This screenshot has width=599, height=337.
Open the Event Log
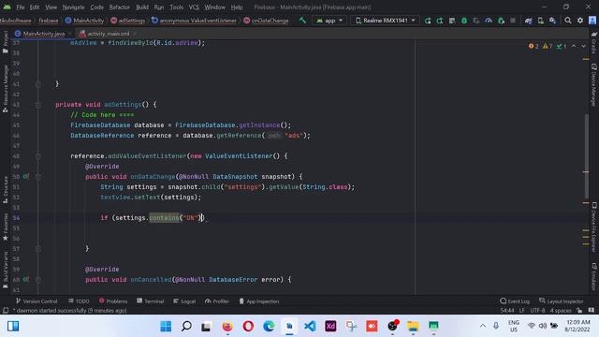pos(515,301)
